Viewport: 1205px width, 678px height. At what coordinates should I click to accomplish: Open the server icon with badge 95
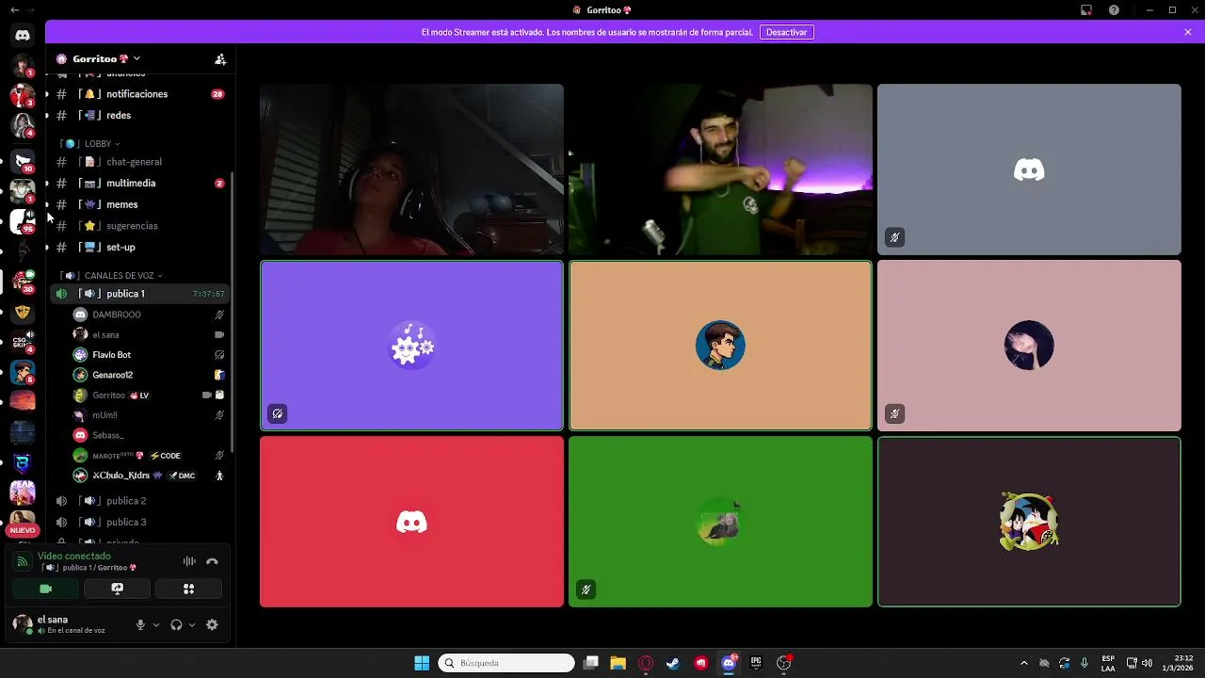(x=23, y=220)
